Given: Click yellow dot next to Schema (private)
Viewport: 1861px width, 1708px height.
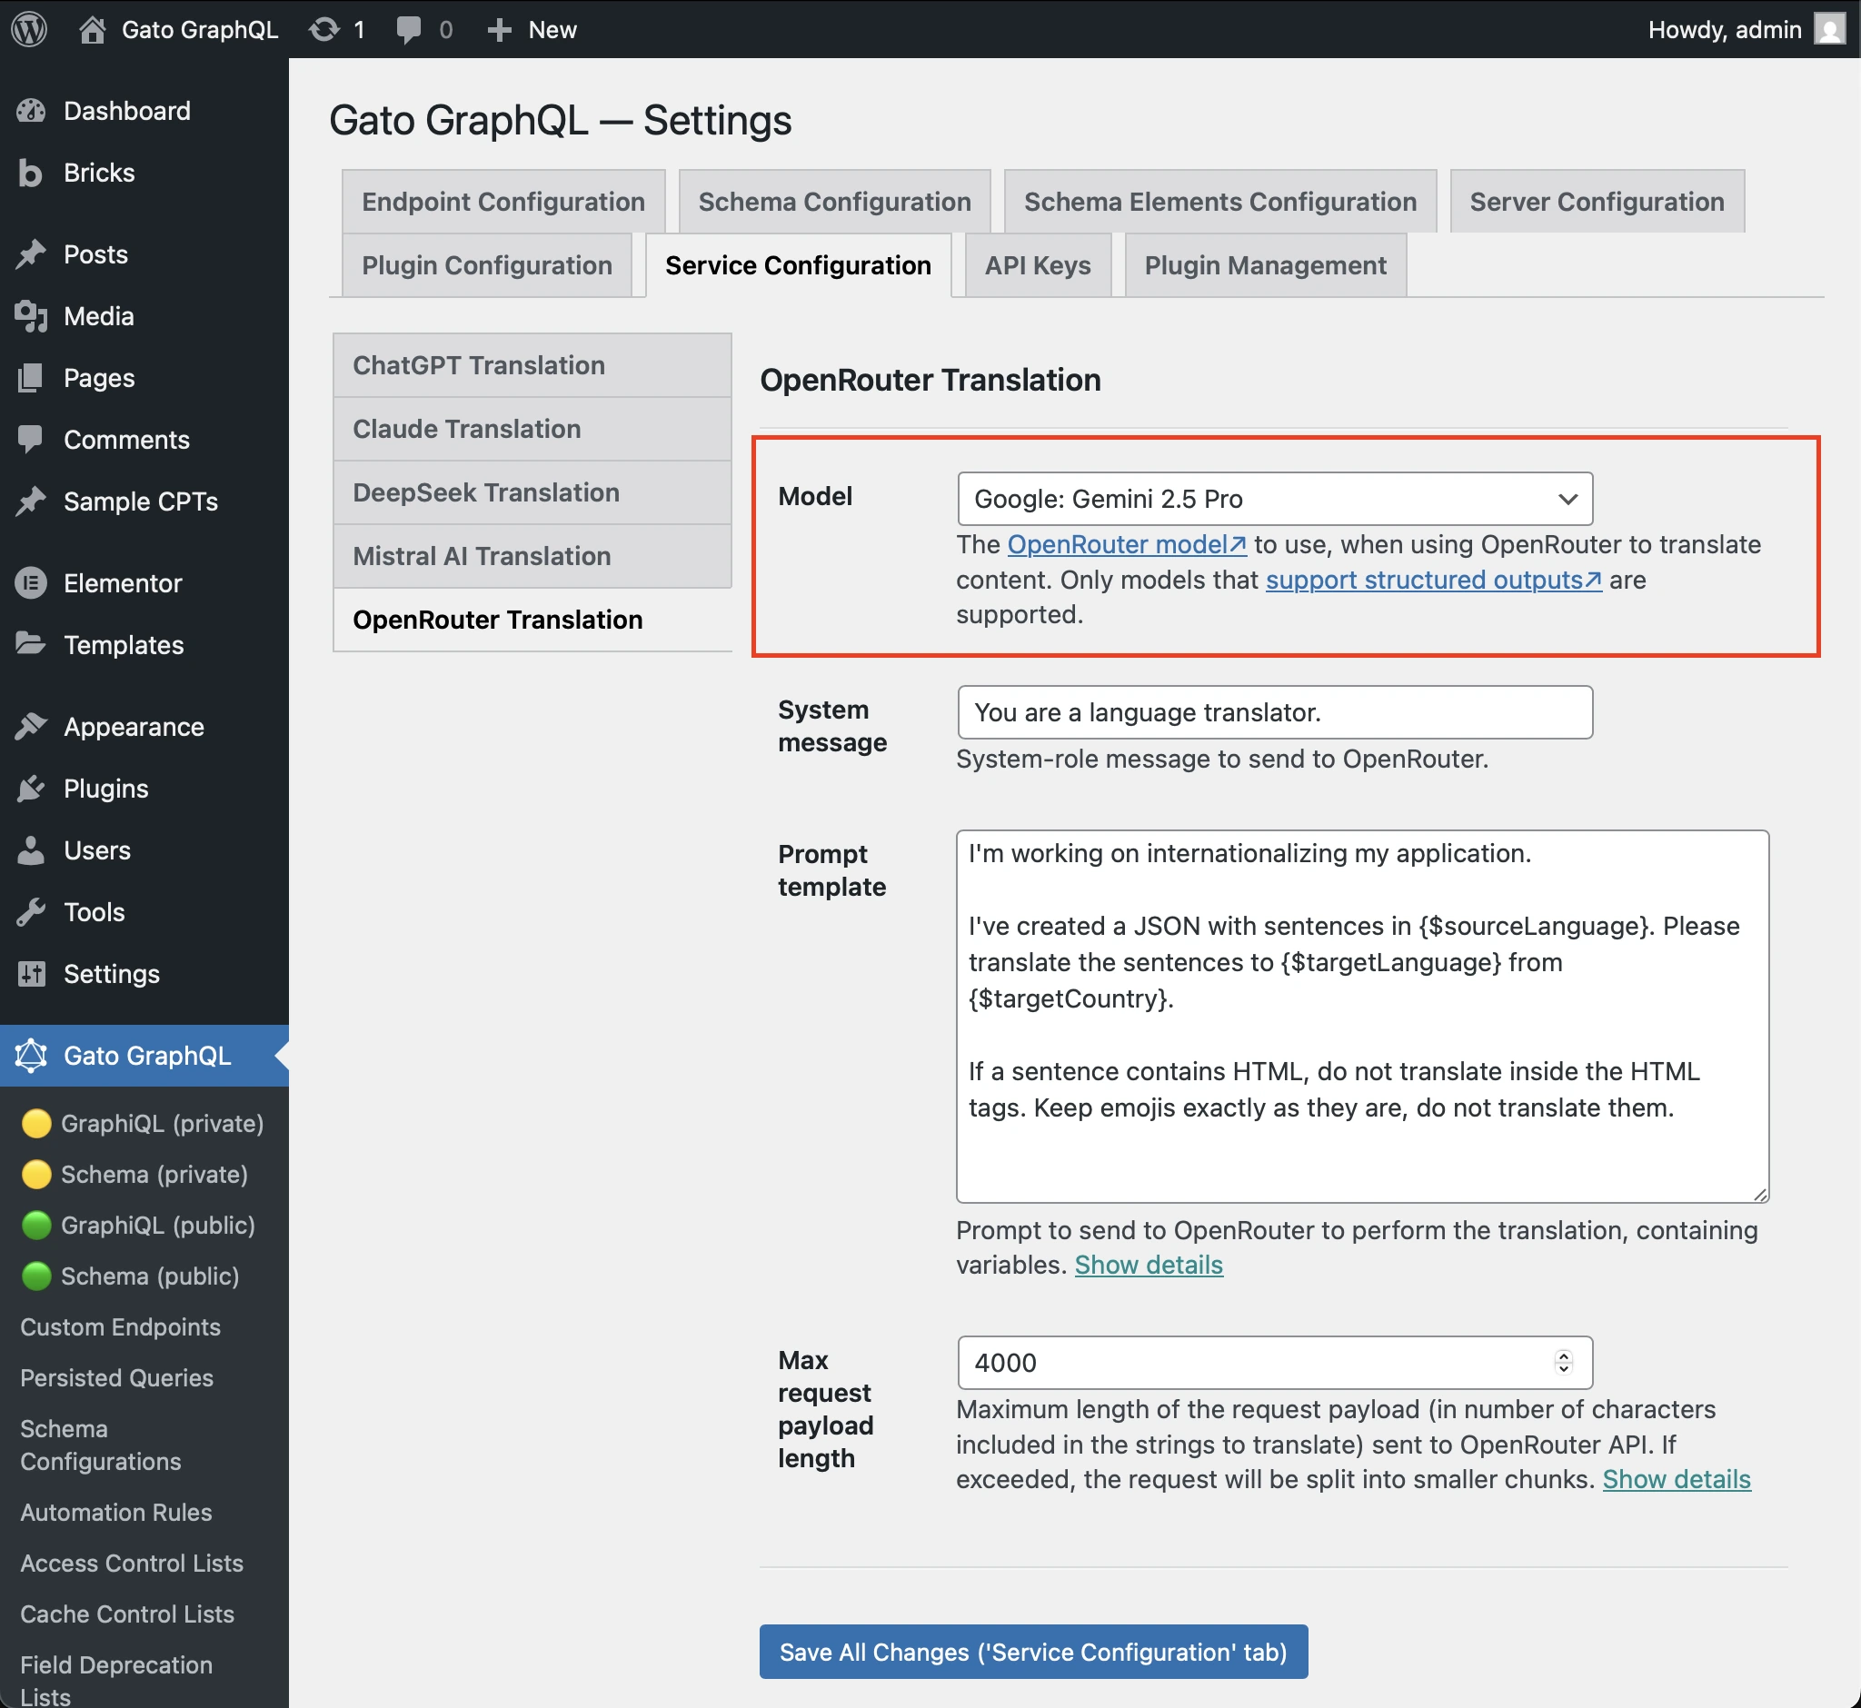Looking at the screenshot, I should (36, 1174).
